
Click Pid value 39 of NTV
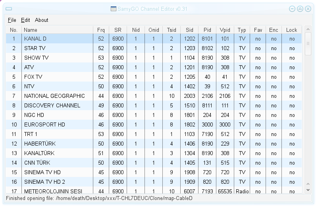(x=207, y=86)
